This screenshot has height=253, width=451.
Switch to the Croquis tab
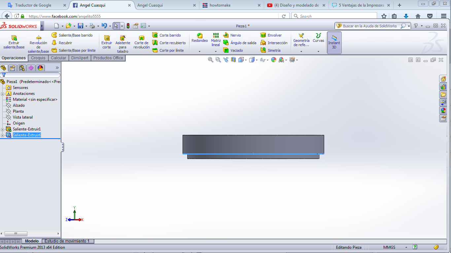tap(38, 58)
